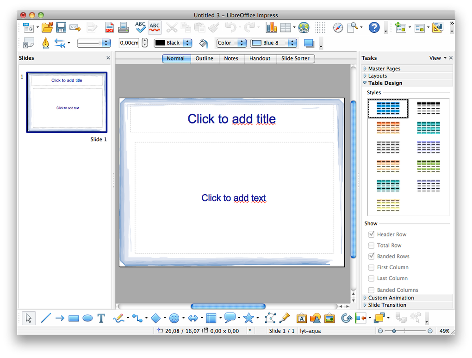Open the Navigator compass icon
The image size is (472, 358).
[338, 28]
